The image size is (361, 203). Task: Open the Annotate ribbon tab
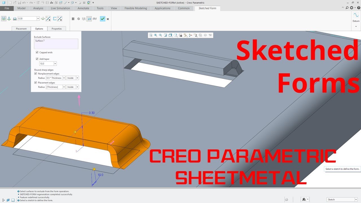(x=83, y=8)
